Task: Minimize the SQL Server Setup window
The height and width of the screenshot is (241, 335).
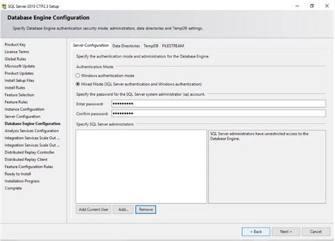Action: pyautogui.click(x=297, y=6)
